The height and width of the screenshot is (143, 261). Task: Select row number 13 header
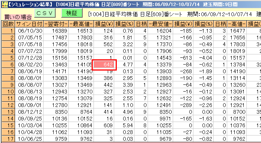point(8,112)
